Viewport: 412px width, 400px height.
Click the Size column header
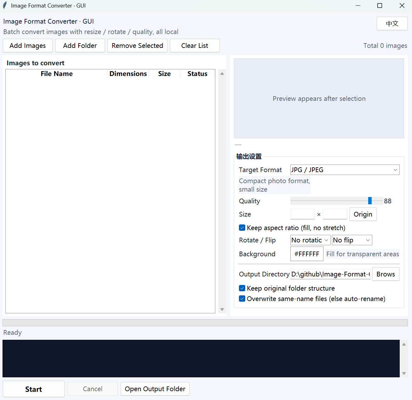[165, 74]
